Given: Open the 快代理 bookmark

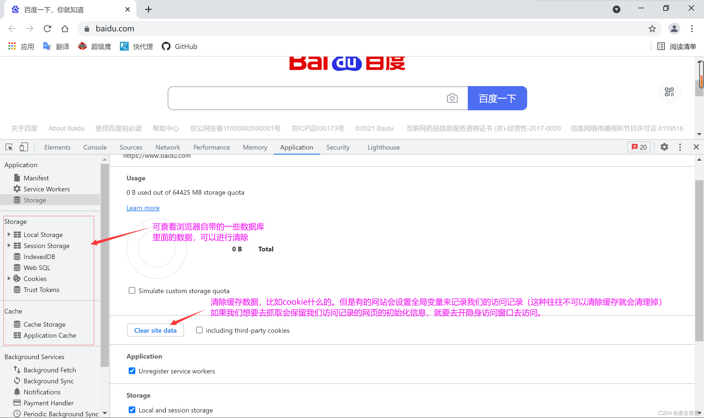Looking at the screenshot, I should [136, 46].
